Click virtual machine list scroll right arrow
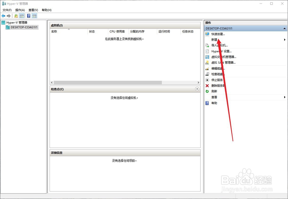288x199 pixels. (x=198, y=83)
